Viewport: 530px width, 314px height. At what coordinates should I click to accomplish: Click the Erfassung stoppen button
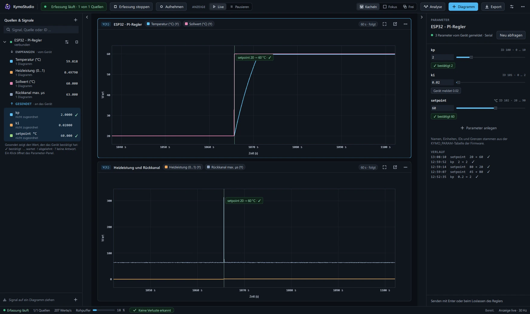tap(131, 7)
